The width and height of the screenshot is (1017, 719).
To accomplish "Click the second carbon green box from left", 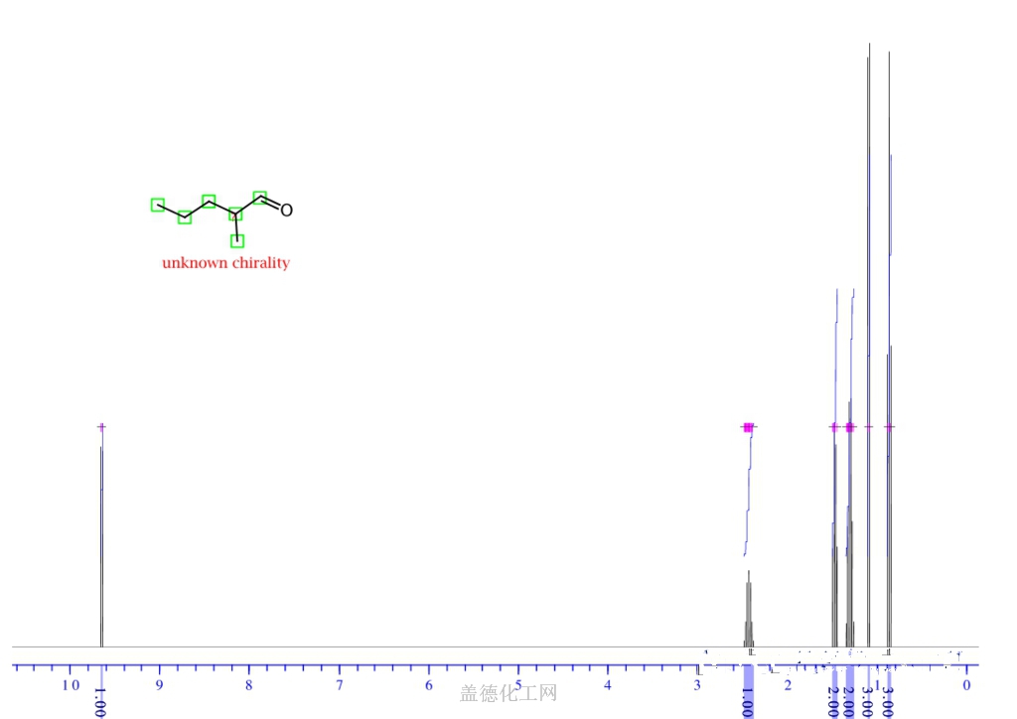I will (185, 217).
